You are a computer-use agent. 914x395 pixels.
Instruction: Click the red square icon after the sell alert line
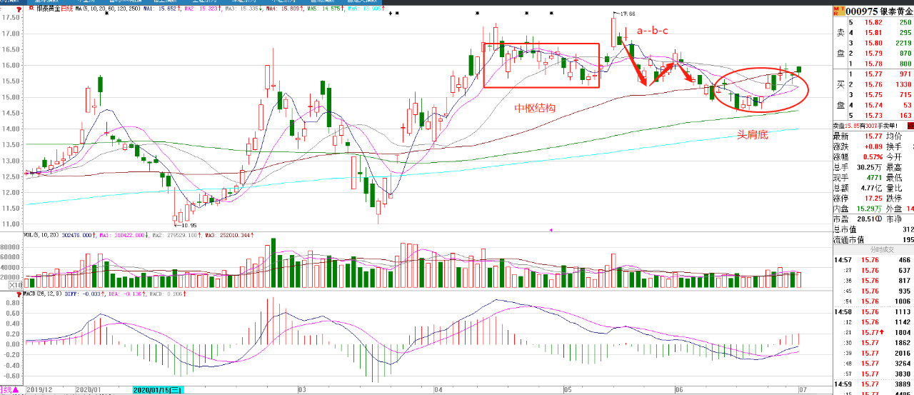pos(910,126)
